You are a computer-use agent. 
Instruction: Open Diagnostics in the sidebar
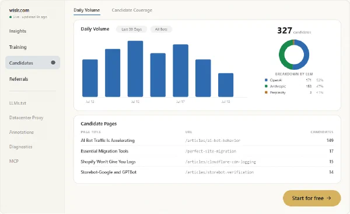21,147
